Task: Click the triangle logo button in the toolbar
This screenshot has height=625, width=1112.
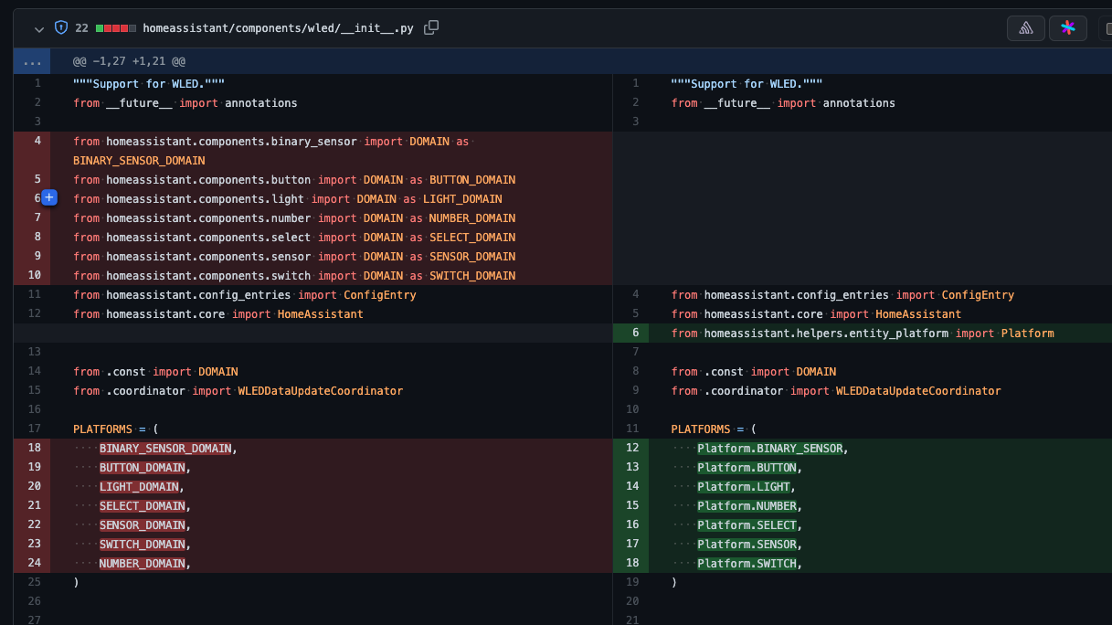Action: [1025, 27]
